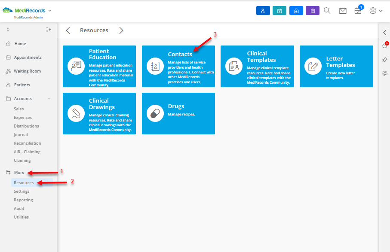Open Settings under More
390x252 pixels.
click(21, 191)
